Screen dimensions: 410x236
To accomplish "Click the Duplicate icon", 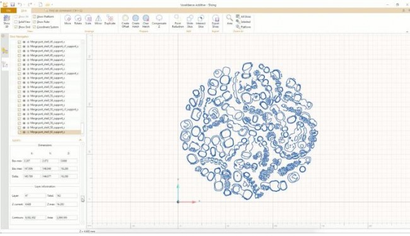I will coord(110,20).
